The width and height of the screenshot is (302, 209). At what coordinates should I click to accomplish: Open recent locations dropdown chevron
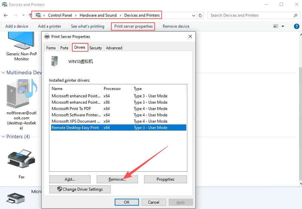23,15
